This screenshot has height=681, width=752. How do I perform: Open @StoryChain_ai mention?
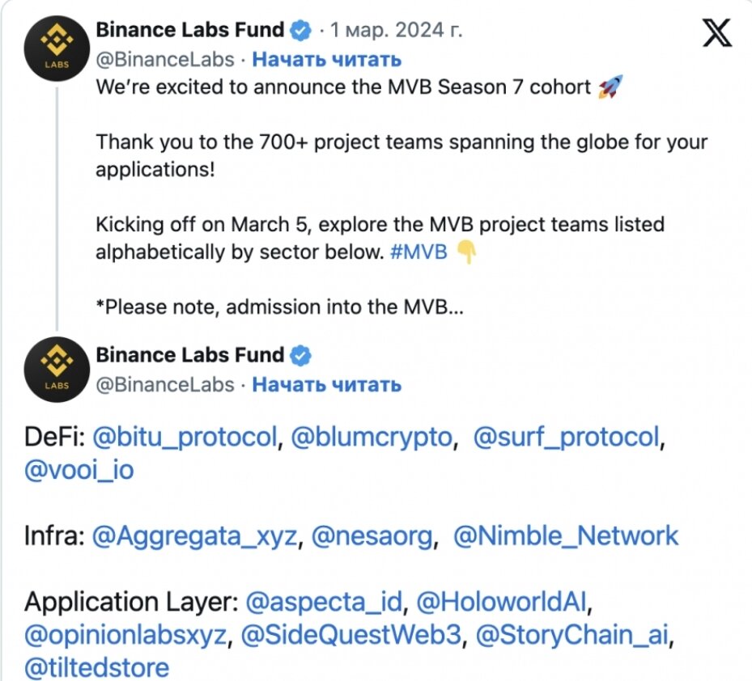pos(572,635)
